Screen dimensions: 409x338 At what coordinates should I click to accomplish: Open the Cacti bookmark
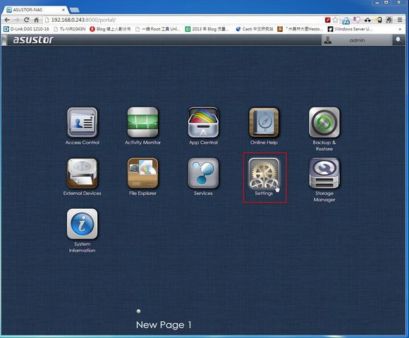[x=254, y=29]
